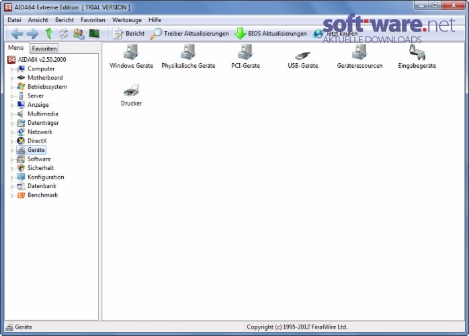This screenshot has width=469, height=336.
Task: Switch to the Favoriten tab
Action: coord(44,48)
